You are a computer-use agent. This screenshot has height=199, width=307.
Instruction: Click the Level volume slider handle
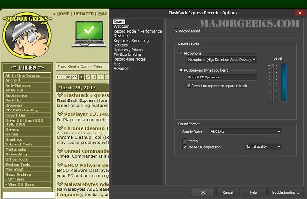click(273, 66)
